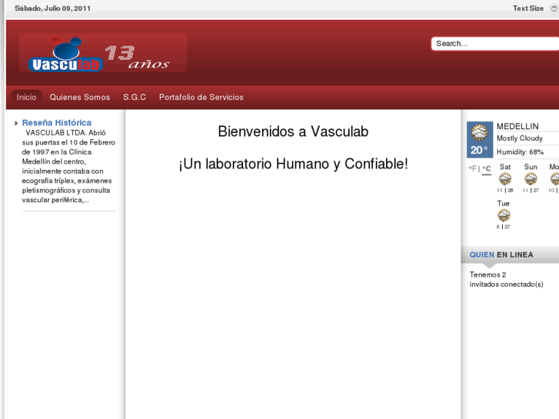The width and height of the screenshot is (559, 419).
Task: Open Quienes Somos menu item
Action: pos(80,97)
